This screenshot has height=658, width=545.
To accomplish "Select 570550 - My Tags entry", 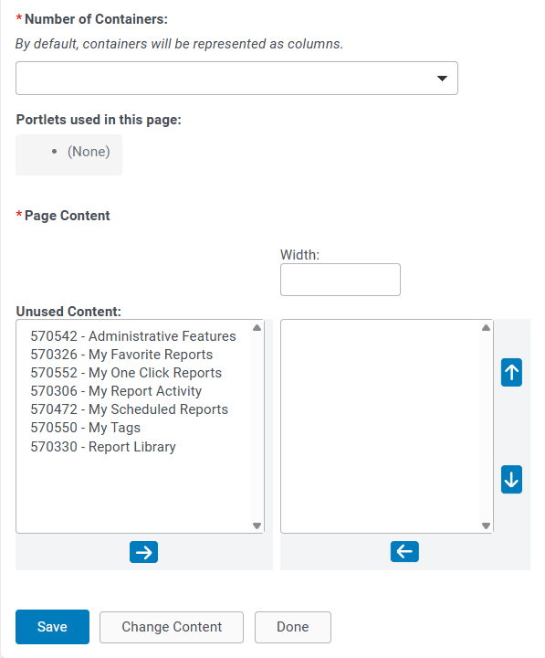I will (86, 428).
